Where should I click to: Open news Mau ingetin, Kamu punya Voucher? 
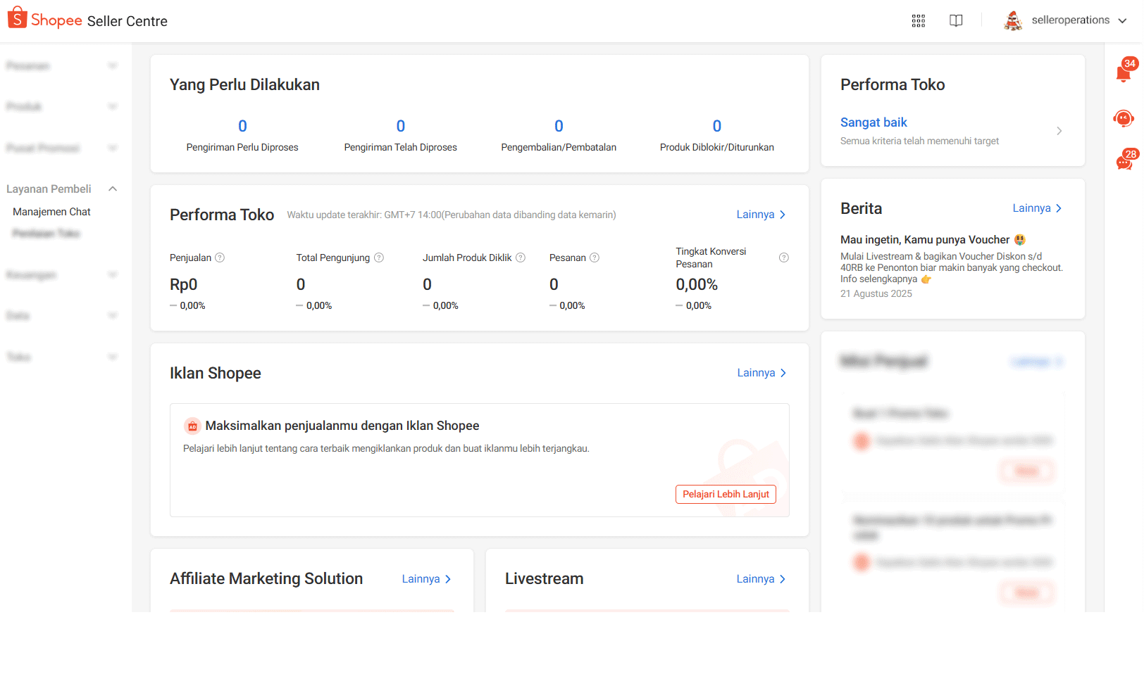pyautogui.click(x=933, y=240)
